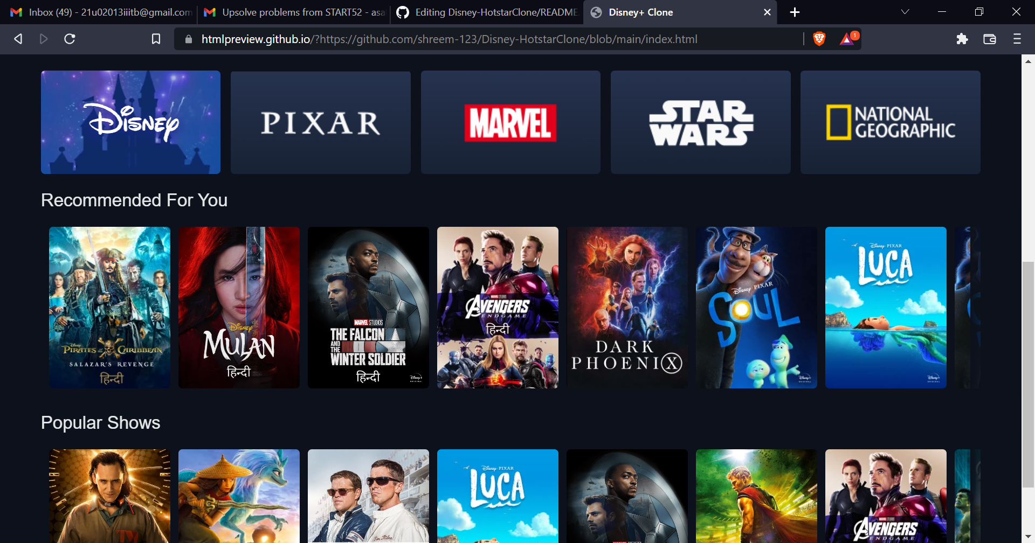Click the browser extensions puzzle icon
Viewport: 1035px width, 543px height.
[962, 39]
